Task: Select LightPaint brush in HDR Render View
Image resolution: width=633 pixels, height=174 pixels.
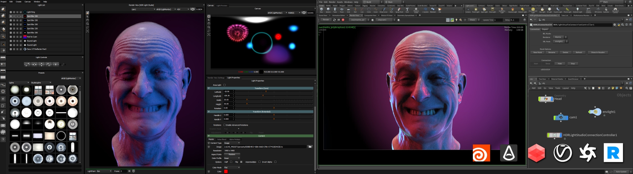Action: 87,13
